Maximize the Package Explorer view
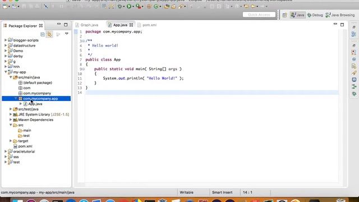The width and height of the screenshot is (359, 202). click(66, 25)
